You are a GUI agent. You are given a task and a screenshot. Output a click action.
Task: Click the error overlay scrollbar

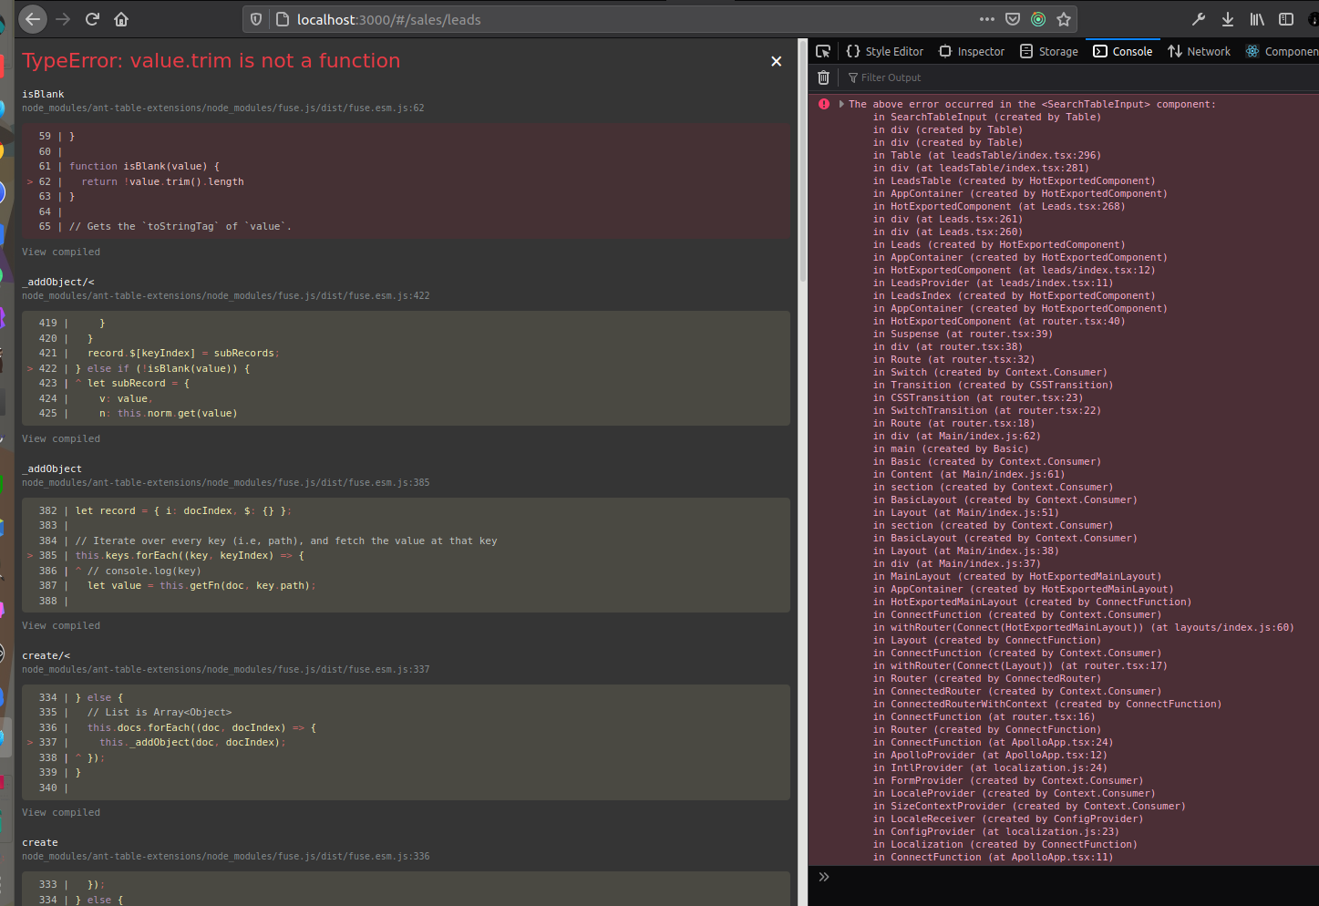(x=802, y=160)
